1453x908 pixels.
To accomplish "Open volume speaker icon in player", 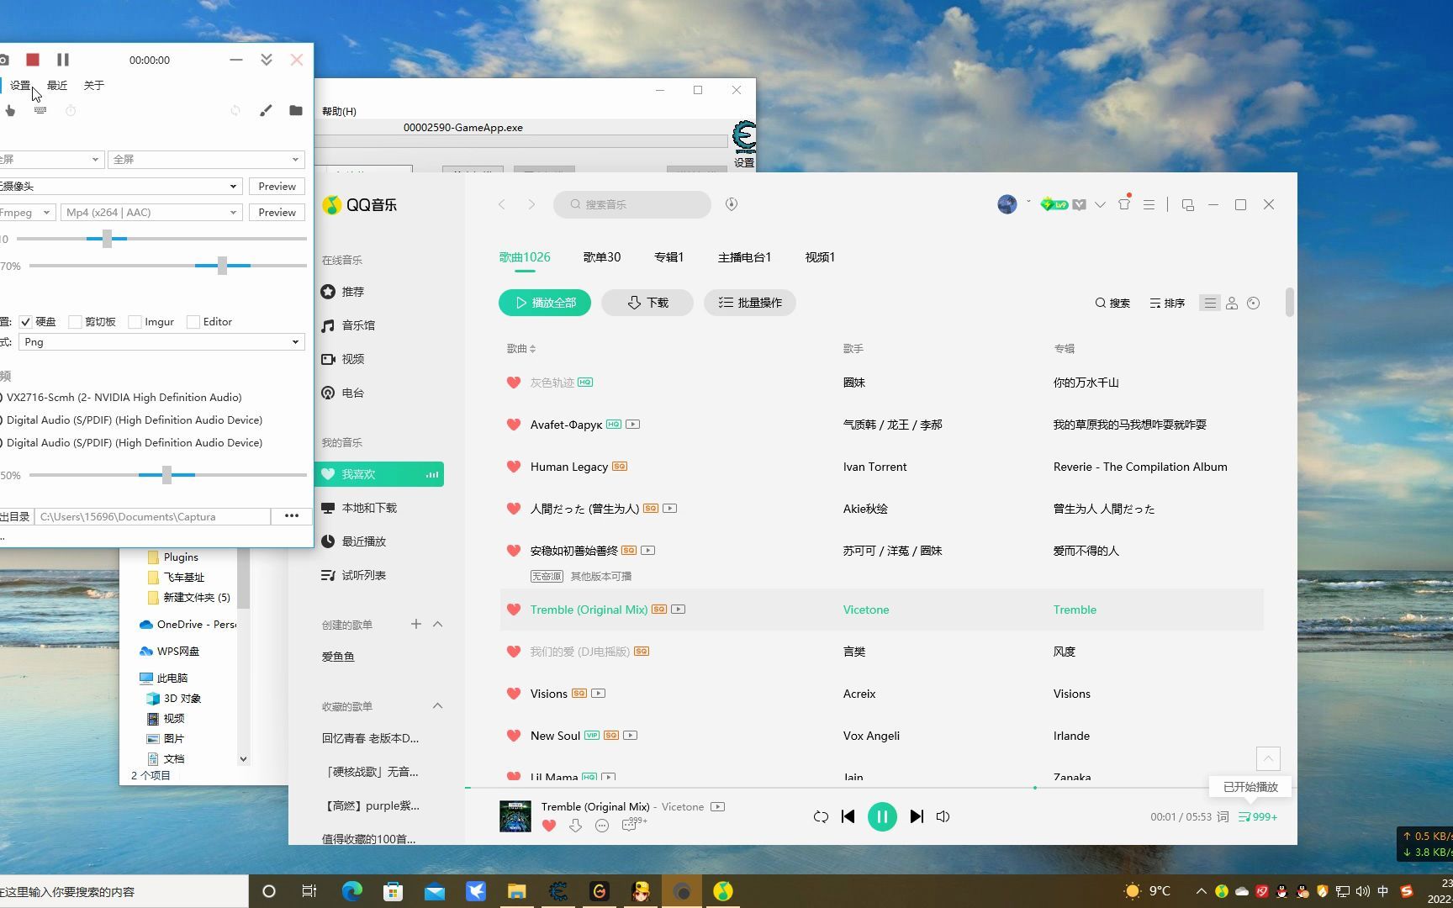I will coord(943,816).
